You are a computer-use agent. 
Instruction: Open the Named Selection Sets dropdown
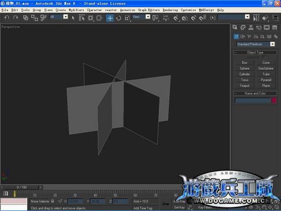pyautogui.click(x=247, y=17)
